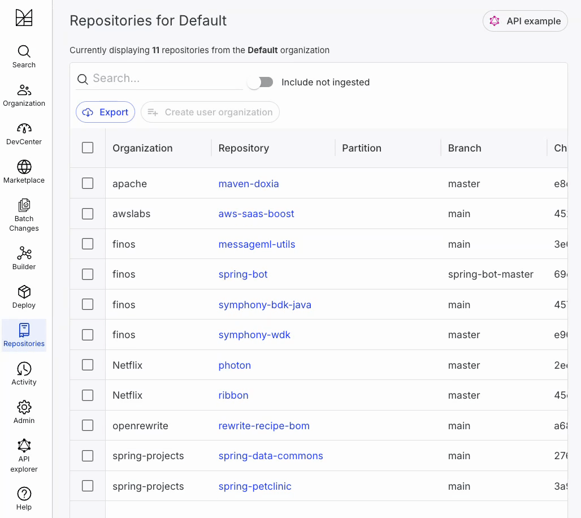Check the rewrite-recipe-bom row checkbox

pyautogui.click(x=88, y=425)
